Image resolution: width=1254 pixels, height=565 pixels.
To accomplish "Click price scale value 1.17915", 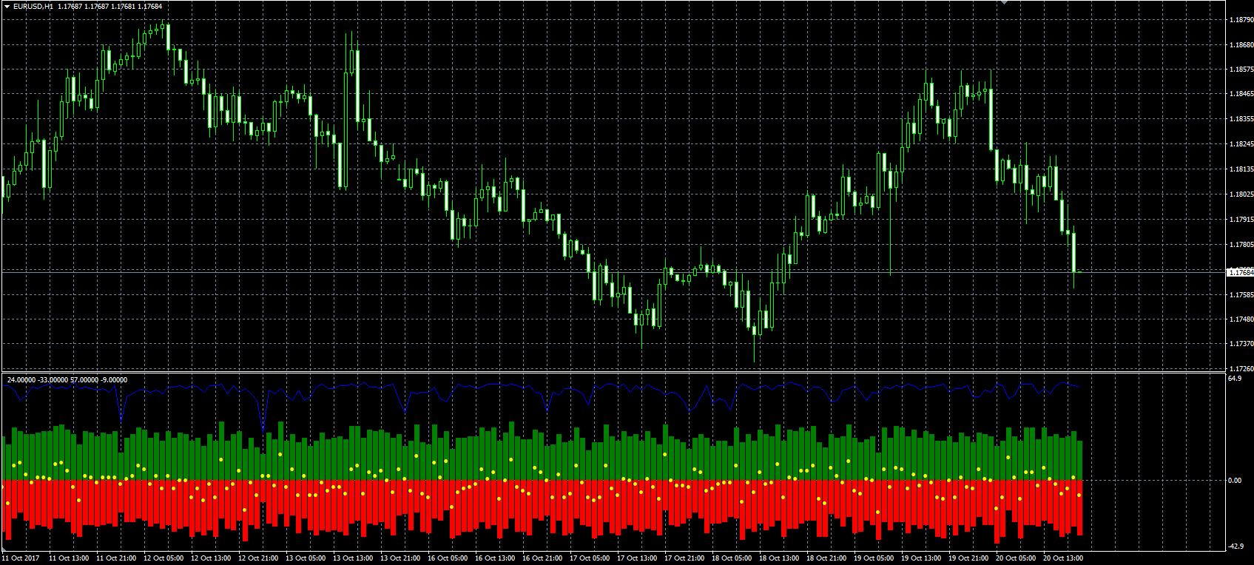I will pos(1241,220).
